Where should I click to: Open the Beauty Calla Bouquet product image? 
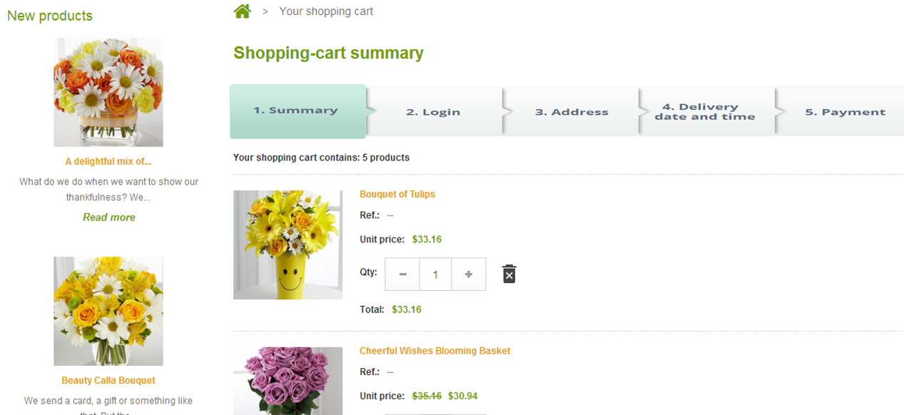(x=108, y=311)
